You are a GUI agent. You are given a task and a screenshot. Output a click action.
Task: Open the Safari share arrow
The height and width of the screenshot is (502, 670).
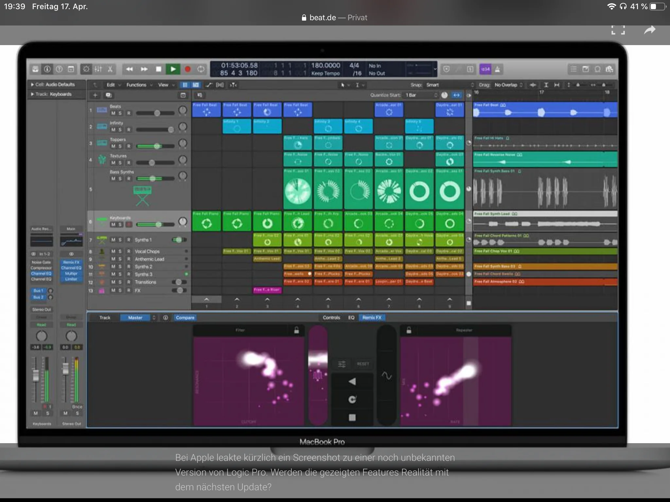click(x=650, y=30)
